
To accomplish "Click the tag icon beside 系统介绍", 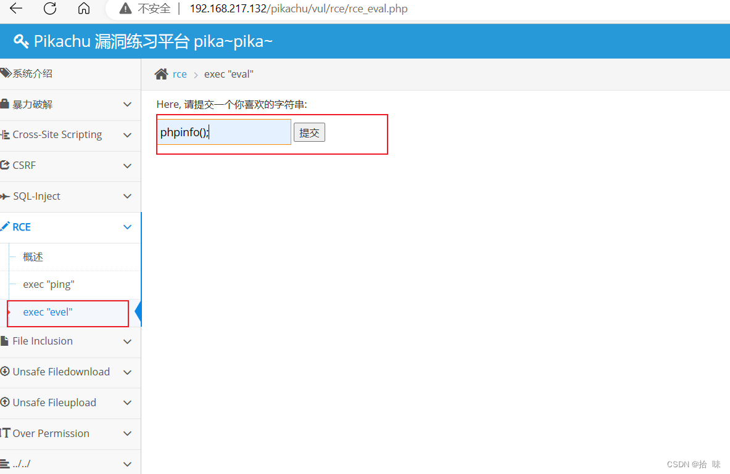I will (x=6, y=73).
